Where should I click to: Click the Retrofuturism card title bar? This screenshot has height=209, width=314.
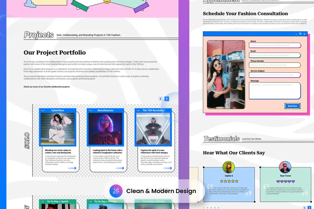click(x=105, y=110)
